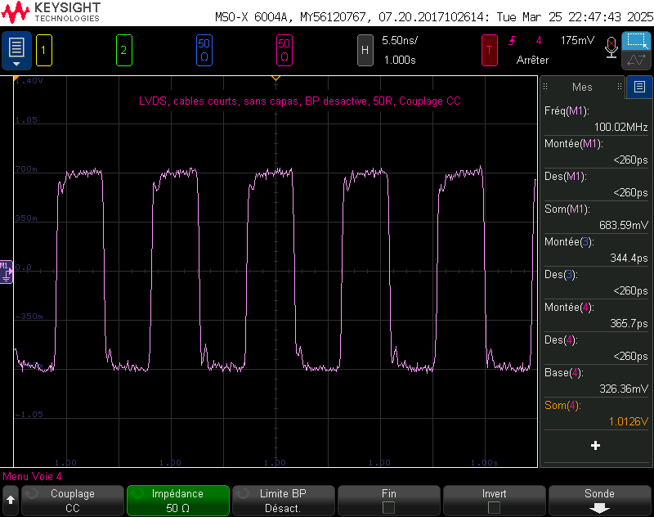Toggle Limite BP Désact. softkey

pos(284,501)
